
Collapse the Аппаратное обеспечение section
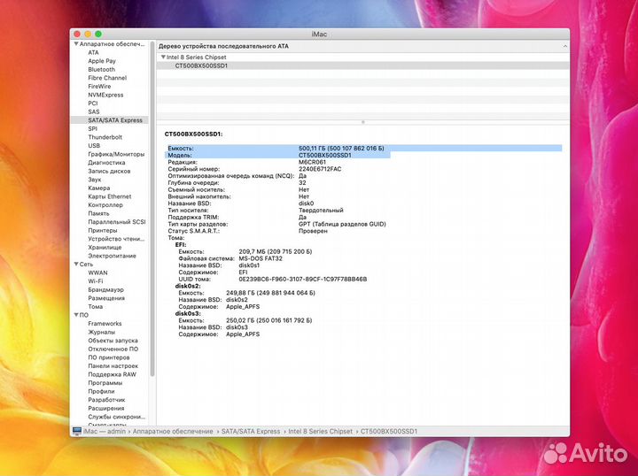76,44
